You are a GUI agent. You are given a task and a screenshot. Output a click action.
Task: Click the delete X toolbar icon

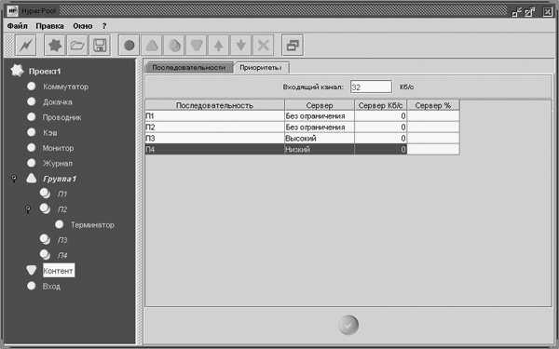264,46
